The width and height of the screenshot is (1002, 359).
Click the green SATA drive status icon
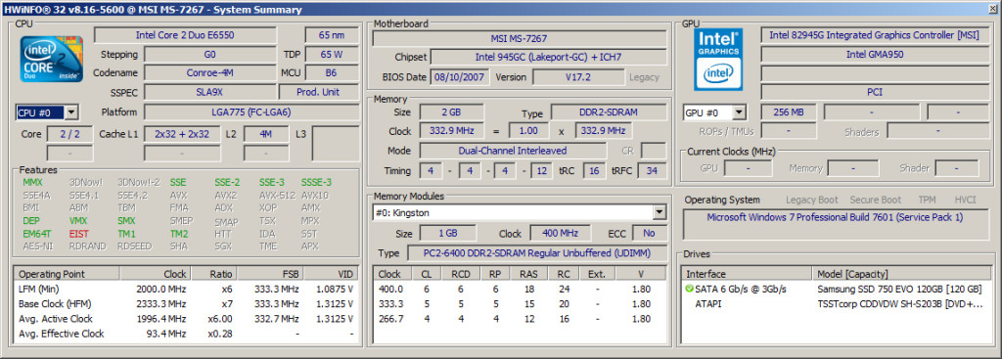tap(689, 290)
